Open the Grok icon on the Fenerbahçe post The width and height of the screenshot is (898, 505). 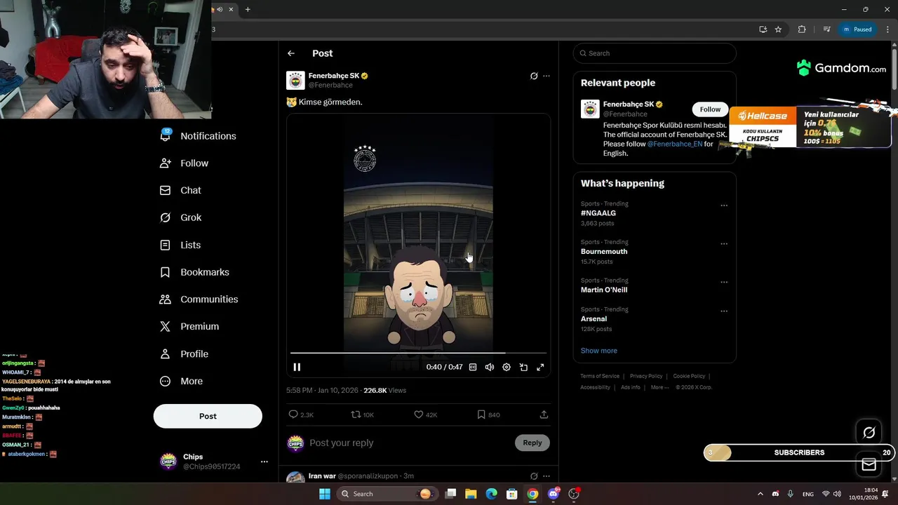[x=534, y=76]
